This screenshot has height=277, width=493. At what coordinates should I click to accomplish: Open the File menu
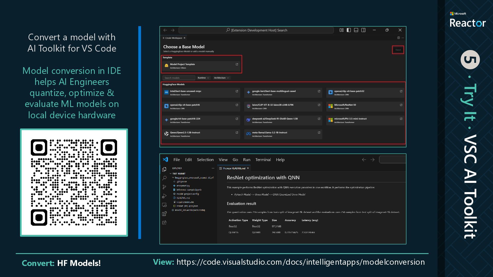177,160
